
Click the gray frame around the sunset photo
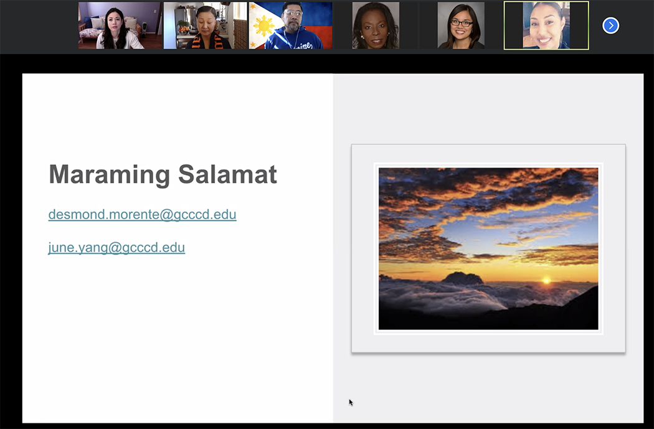click(x=363, y=249)
